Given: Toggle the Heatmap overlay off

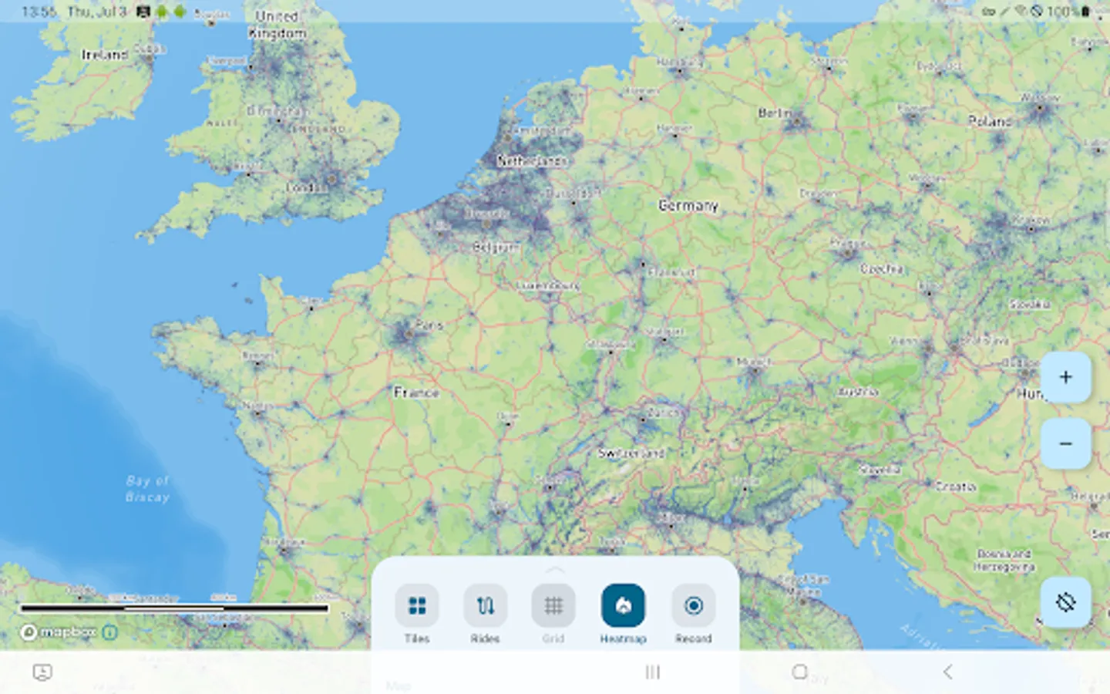Looking at the screenshot, I should click(624, 606).
